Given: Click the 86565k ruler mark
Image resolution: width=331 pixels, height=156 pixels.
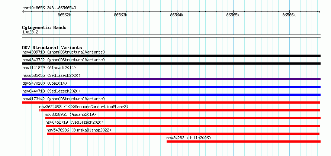Looking at the screenshot, I should tap(233, 15).
